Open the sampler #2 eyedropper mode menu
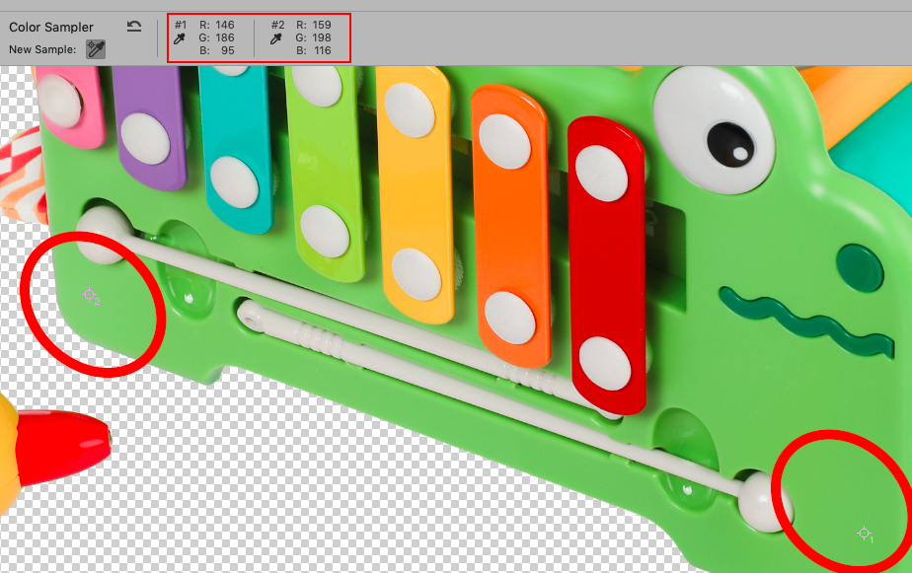 point(276,38)
